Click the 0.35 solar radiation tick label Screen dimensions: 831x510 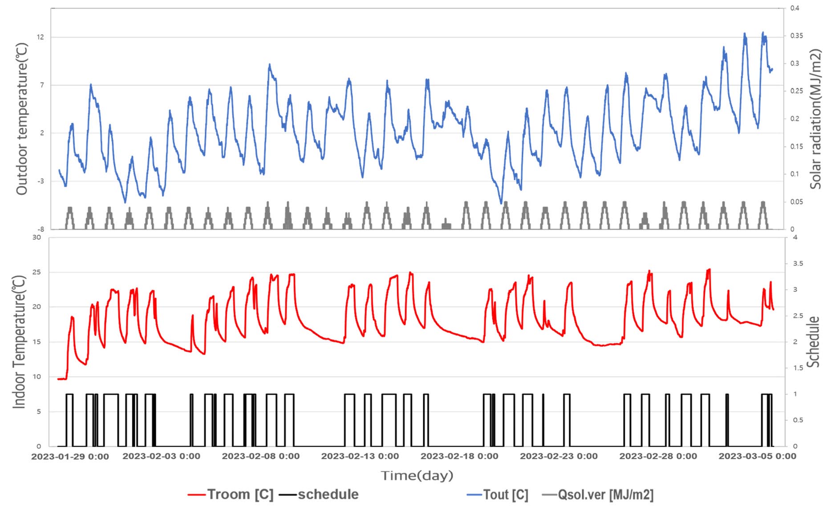[796, 36]
